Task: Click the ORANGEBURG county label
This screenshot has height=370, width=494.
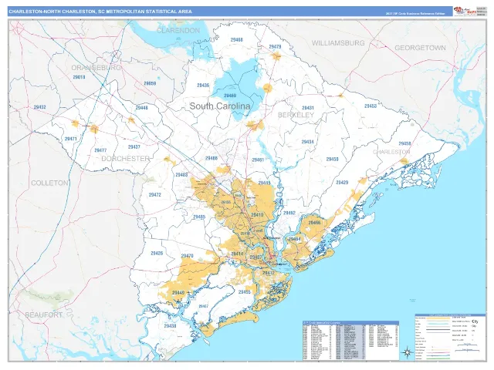Action: coord(96,68)
